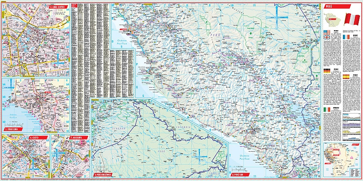This screenshot has height=181, width=363.
Task: Click the large Peruvian flag
Action: pos(352,20)
